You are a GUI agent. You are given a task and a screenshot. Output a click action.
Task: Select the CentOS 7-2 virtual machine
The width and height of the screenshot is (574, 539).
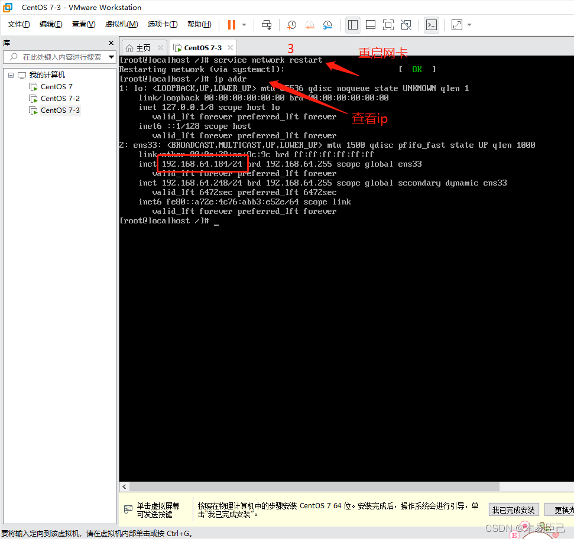pos(60,99)
